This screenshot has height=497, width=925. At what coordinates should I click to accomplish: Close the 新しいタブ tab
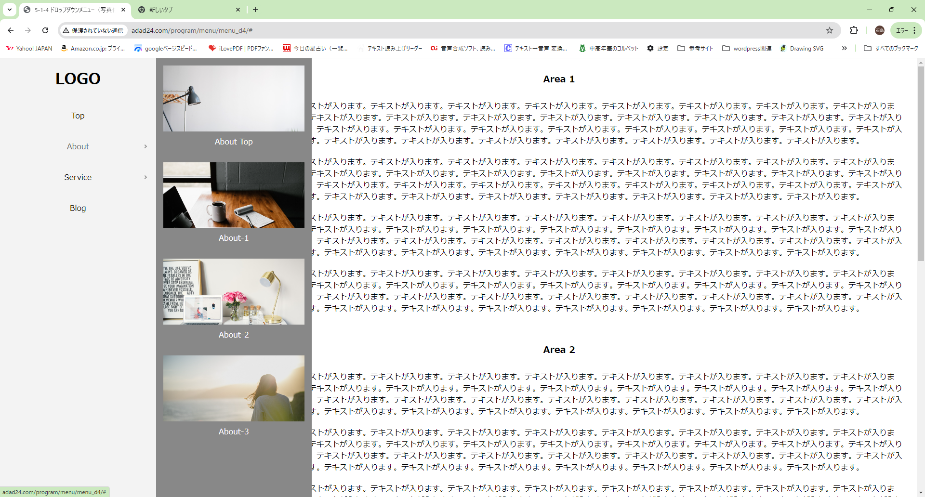pos(238,10)
